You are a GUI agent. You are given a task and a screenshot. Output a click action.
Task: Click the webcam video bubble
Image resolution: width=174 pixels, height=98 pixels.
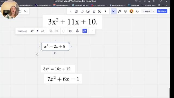tap(10, 9)
